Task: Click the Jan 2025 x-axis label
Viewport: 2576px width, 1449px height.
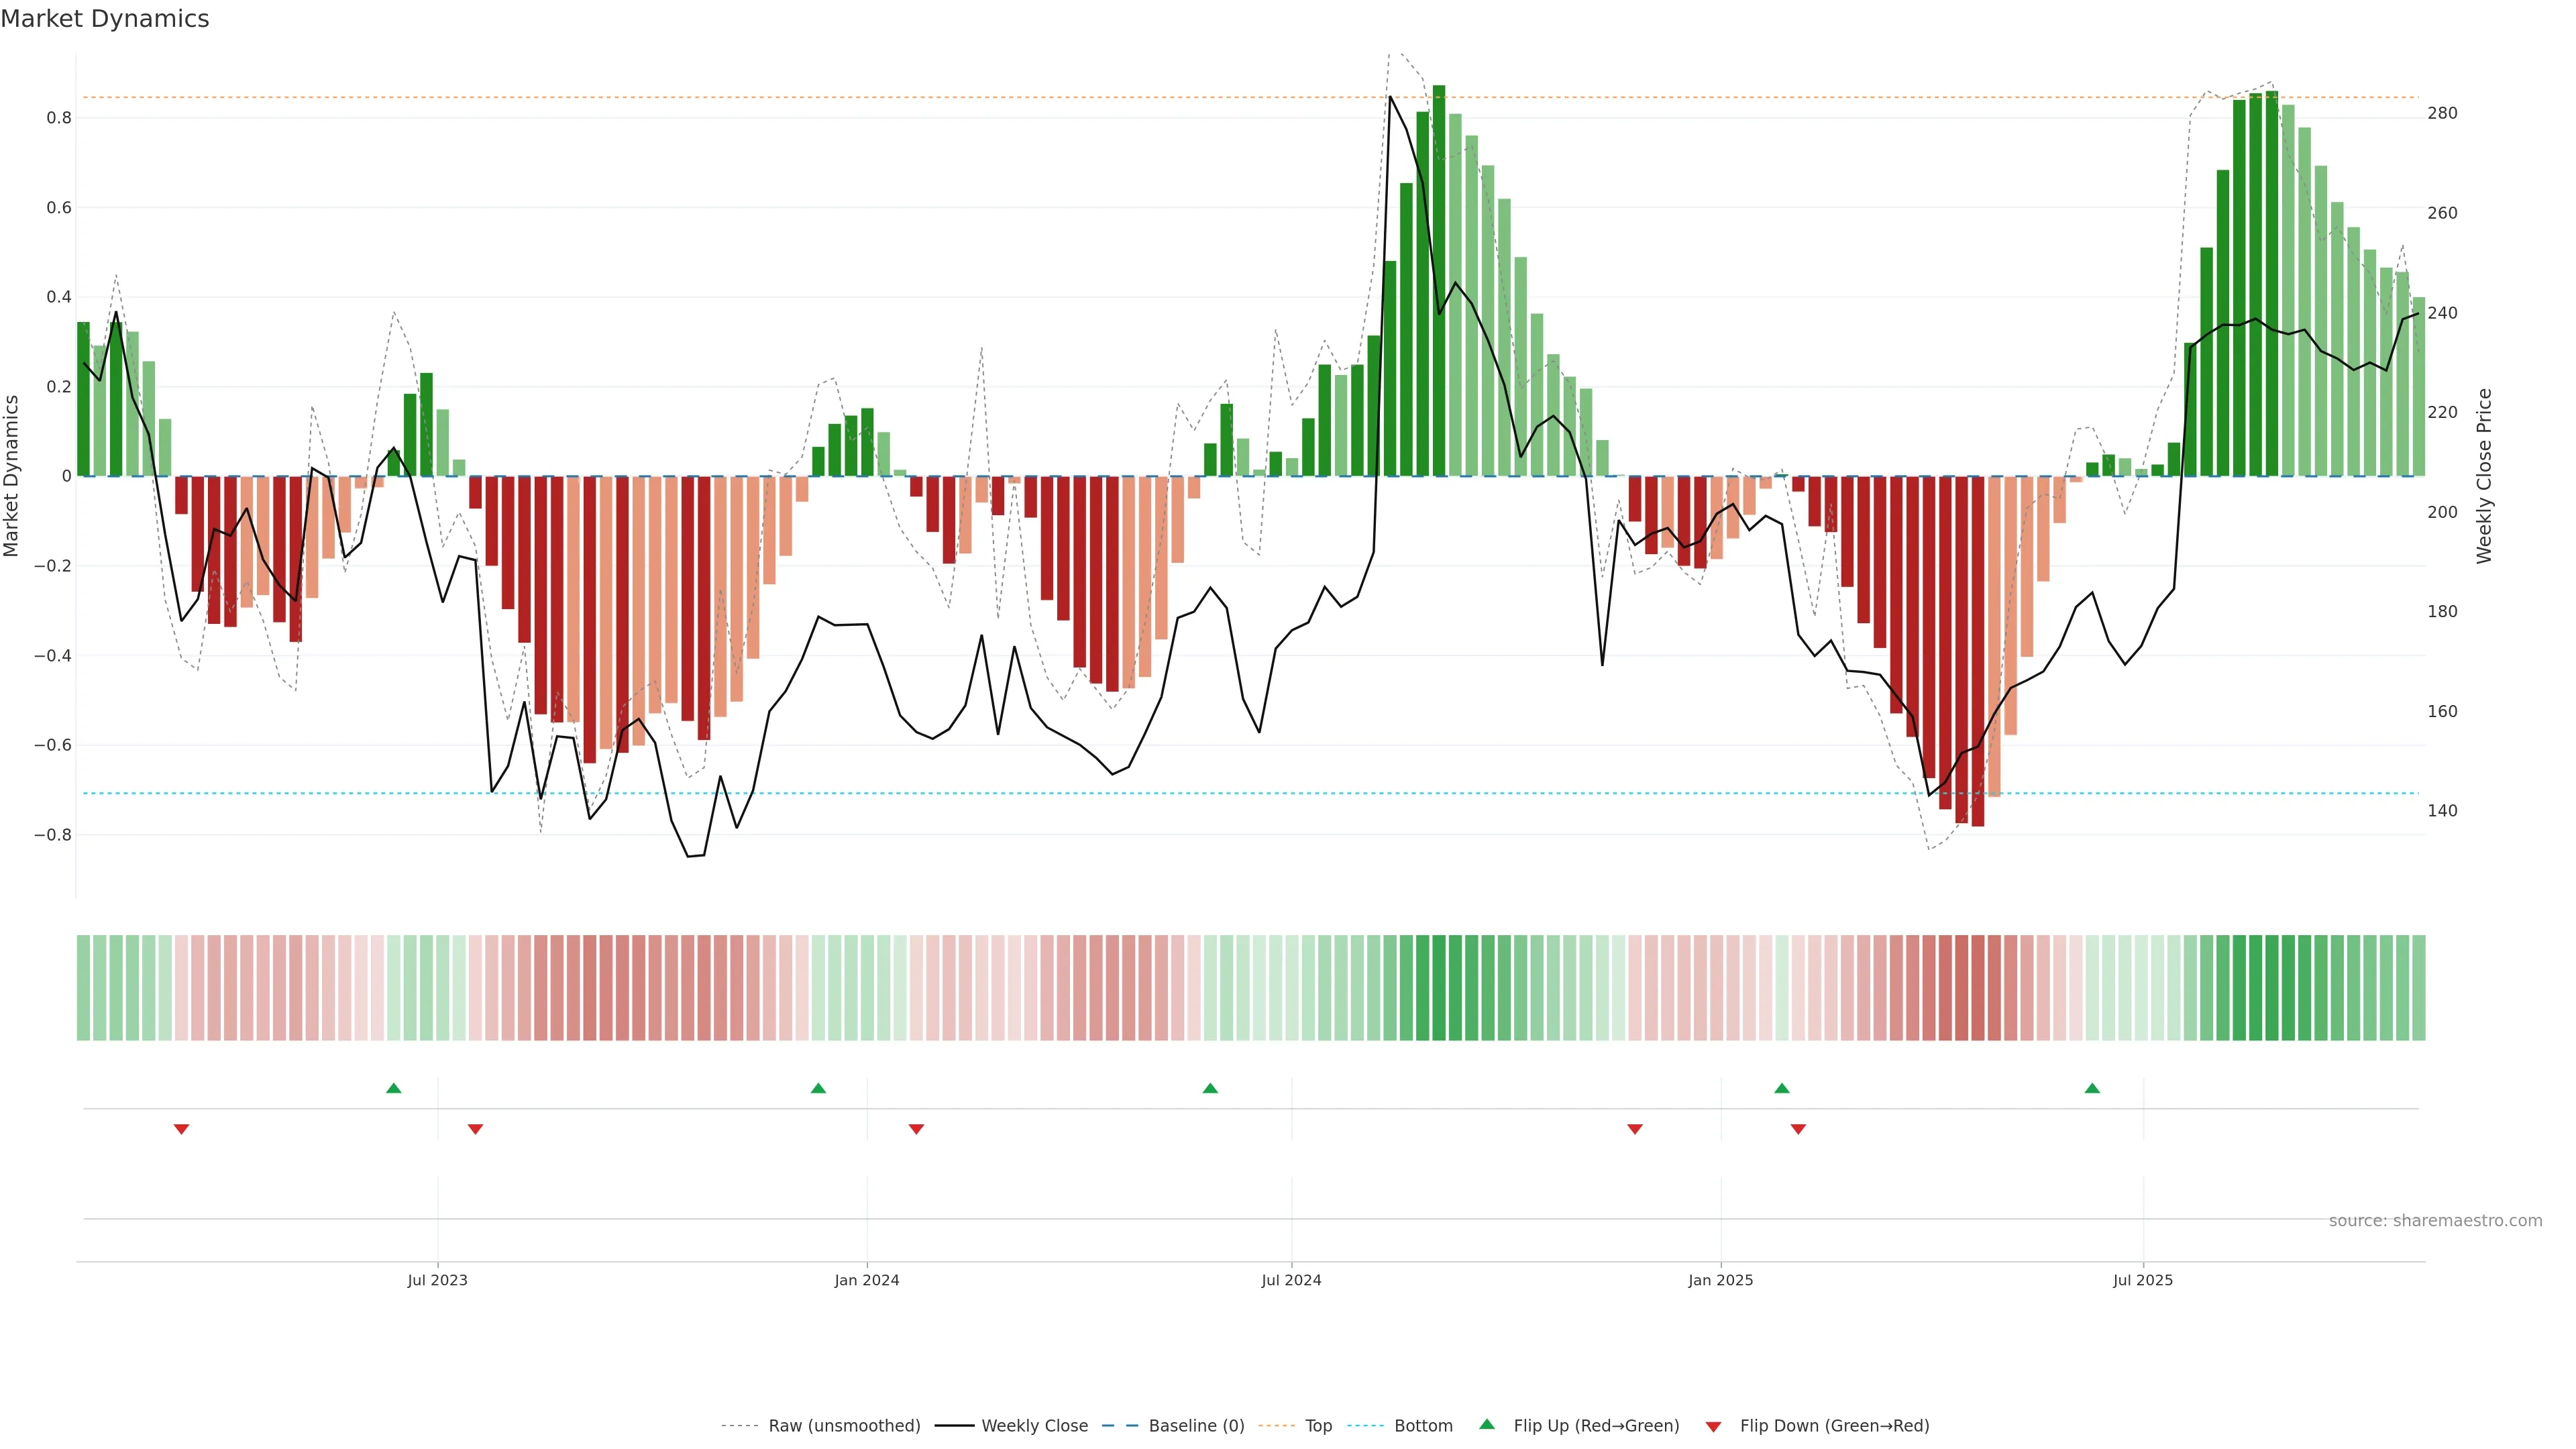Action: click(x=1720, y=1280)
